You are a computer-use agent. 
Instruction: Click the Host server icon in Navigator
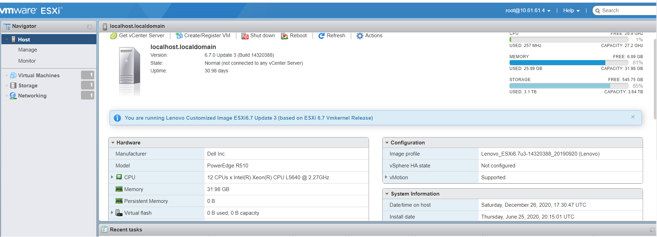pyautogui.click(x=14, y=39)
